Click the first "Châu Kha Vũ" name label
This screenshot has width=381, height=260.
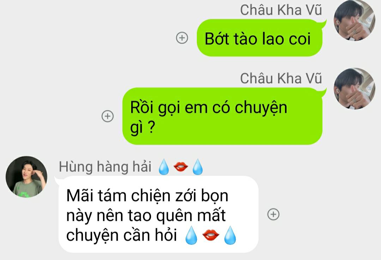[281, 10]
